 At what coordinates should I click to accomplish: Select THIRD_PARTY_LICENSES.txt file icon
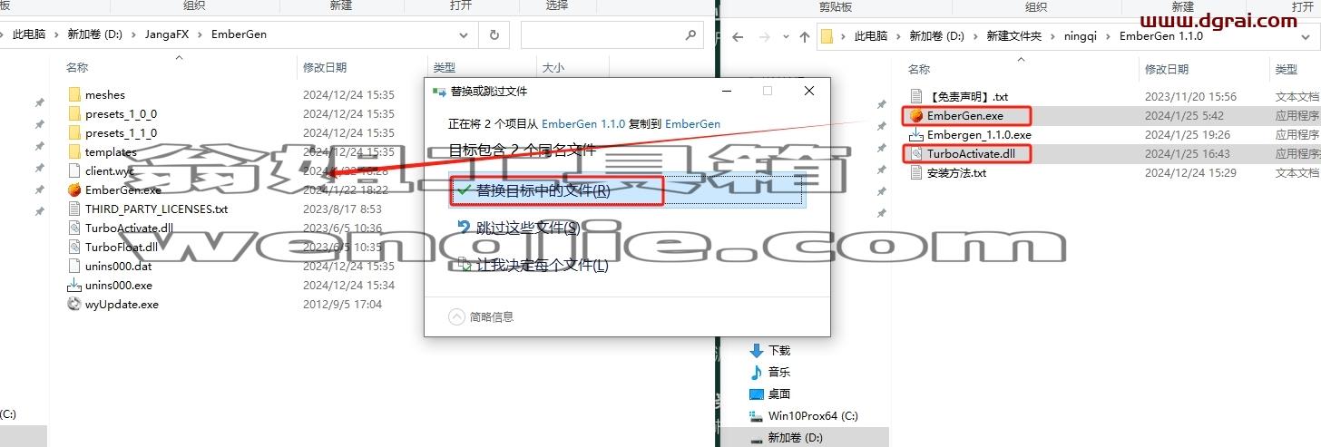[74, 209]
